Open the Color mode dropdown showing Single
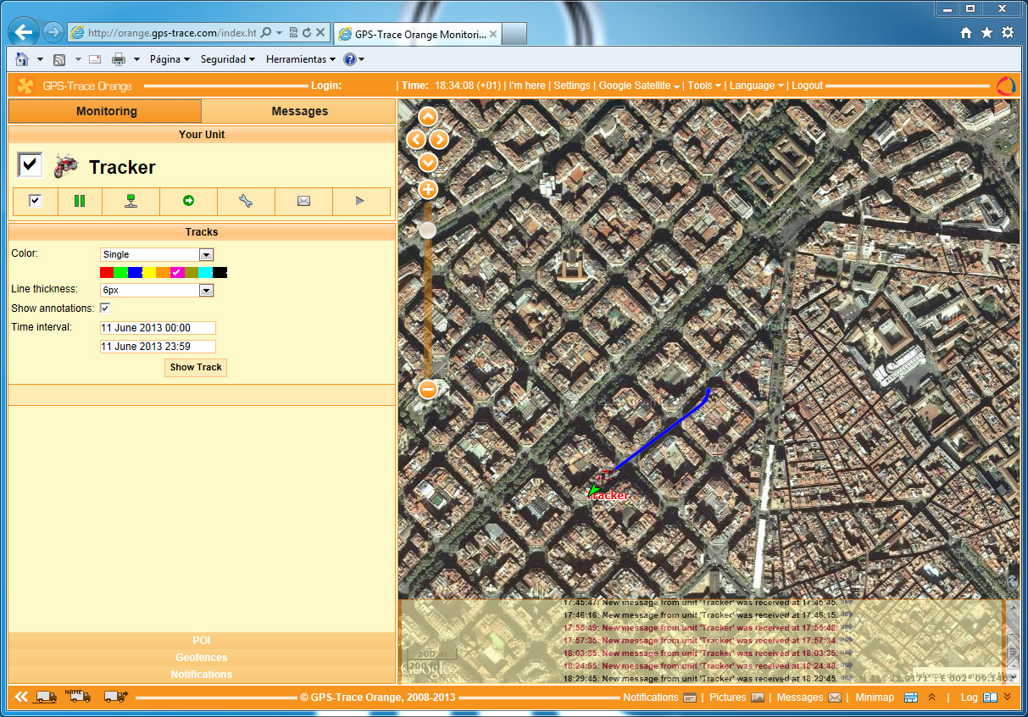Viewport: 1028px width, 717px height. coord(157,254)
